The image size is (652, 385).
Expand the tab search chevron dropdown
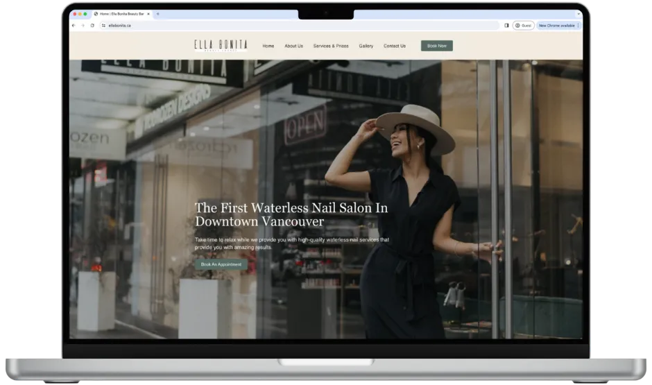click(x=578, y=14)
